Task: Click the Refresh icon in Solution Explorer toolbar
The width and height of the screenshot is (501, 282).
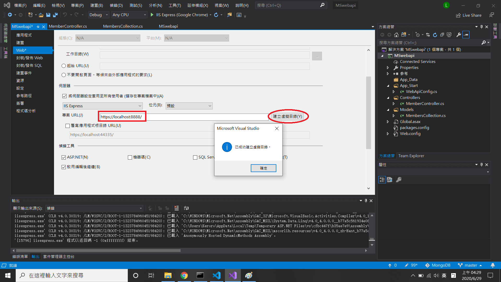Action: [x=435, y=35]
